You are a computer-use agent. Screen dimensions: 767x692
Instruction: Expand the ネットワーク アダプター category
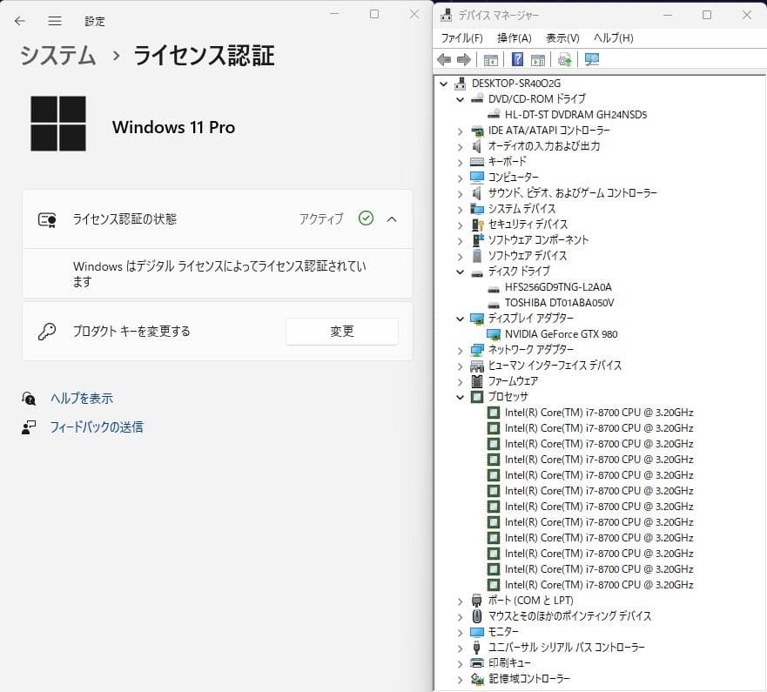tap(460, 350)
